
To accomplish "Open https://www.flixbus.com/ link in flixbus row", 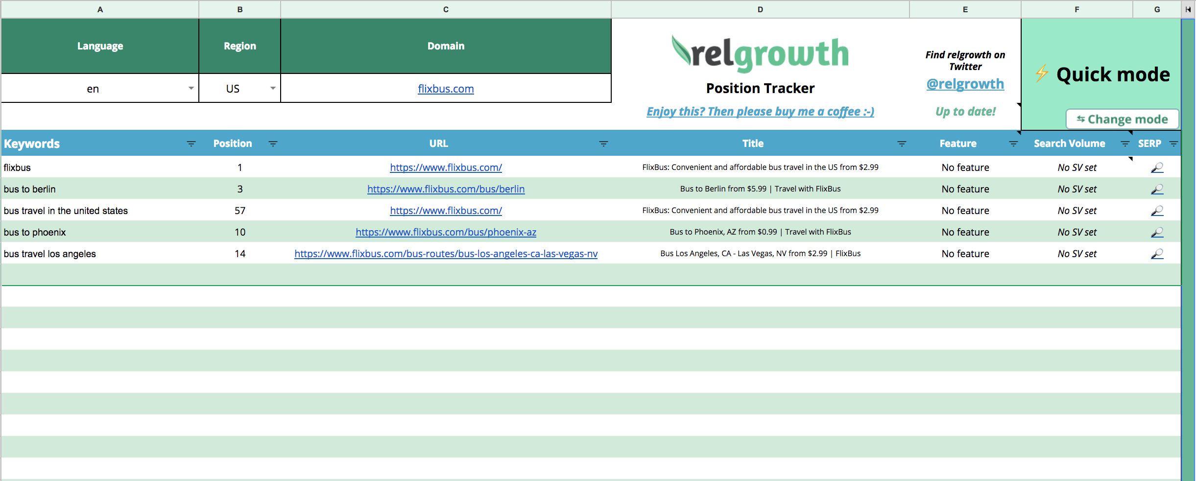I will (x=446, y=168).
